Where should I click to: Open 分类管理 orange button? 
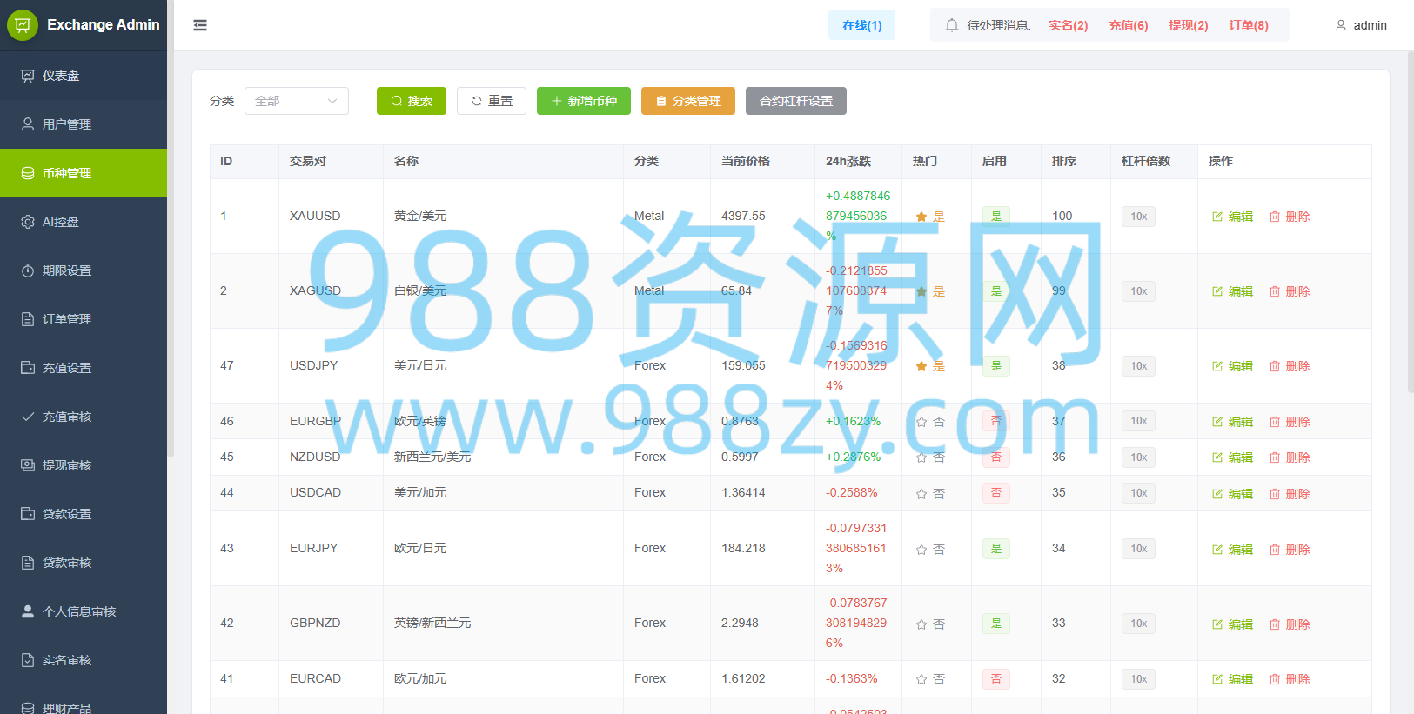click(688, 101)
